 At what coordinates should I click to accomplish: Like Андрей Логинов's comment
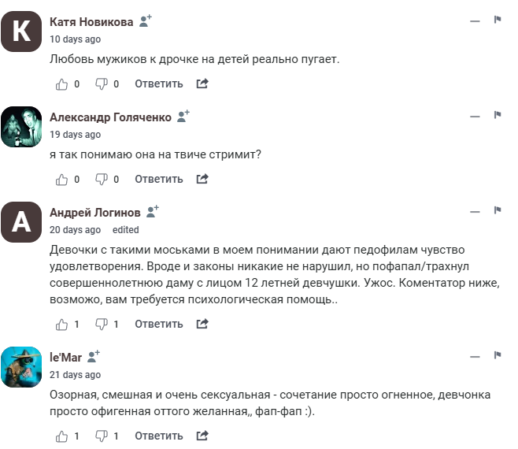(63, 324)
